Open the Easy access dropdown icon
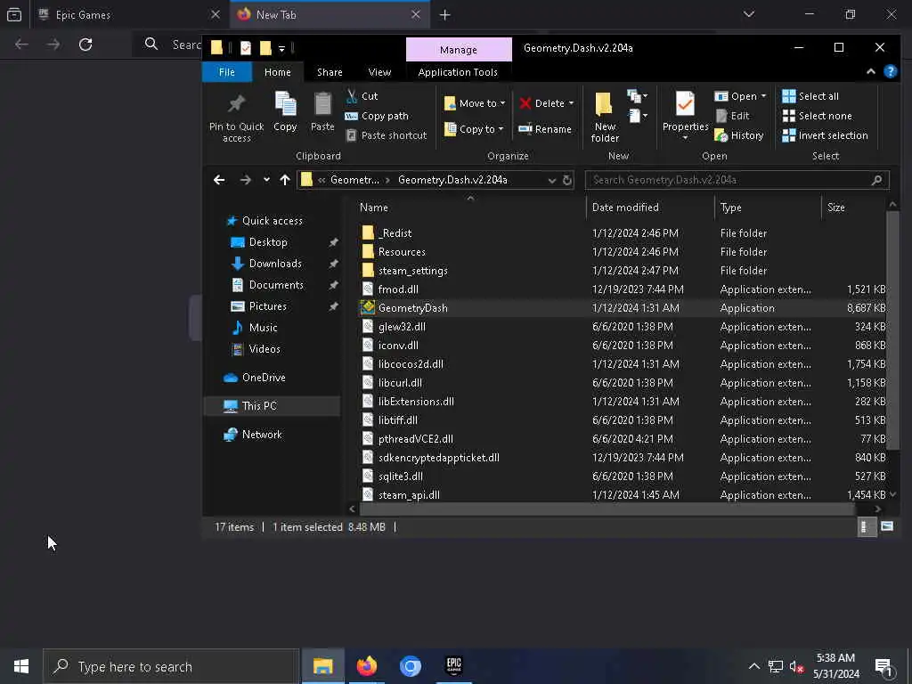 pyautogui.click(x=638, y=116)
